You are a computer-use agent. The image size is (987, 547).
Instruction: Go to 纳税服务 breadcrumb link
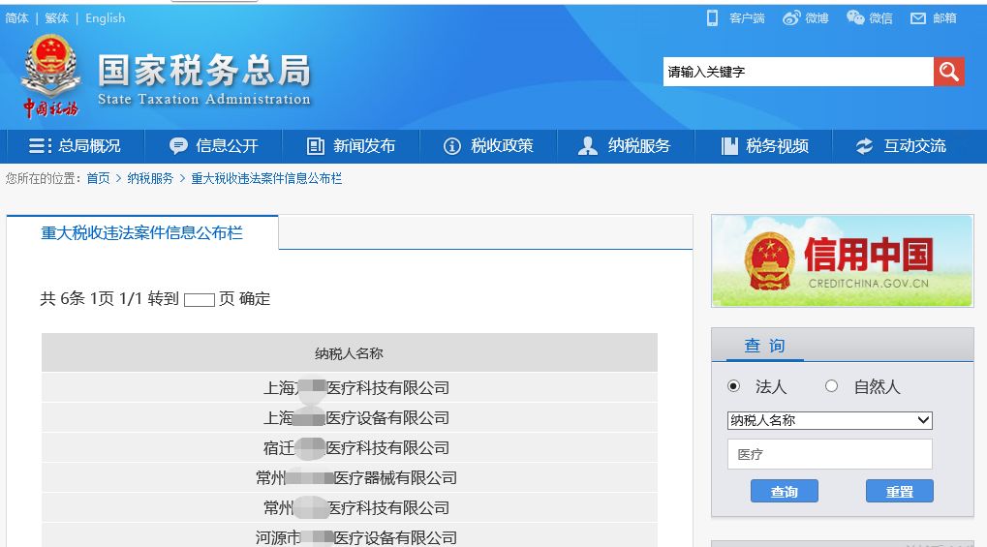coord(150,179)
